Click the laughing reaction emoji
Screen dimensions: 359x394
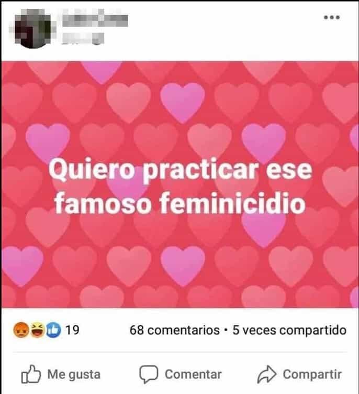[x=37, y=330]
